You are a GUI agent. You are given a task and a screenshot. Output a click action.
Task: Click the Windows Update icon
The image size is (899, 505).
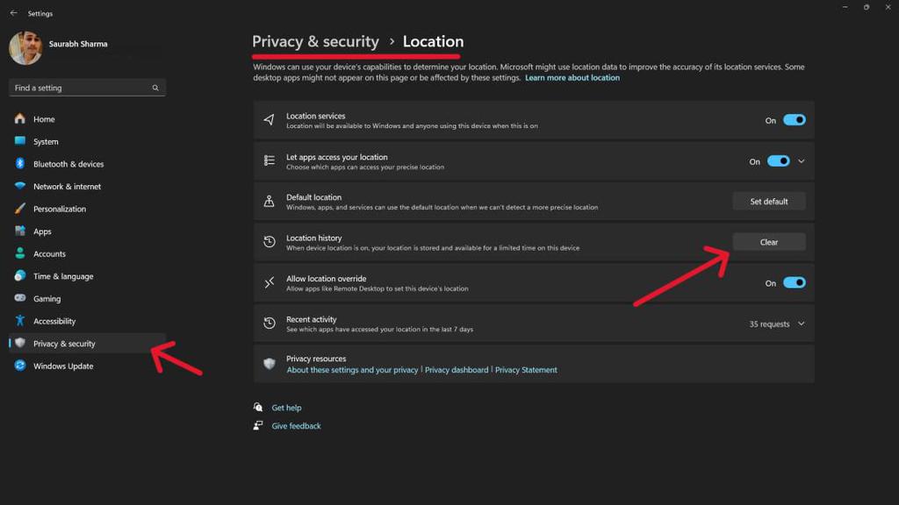point(19,366)
